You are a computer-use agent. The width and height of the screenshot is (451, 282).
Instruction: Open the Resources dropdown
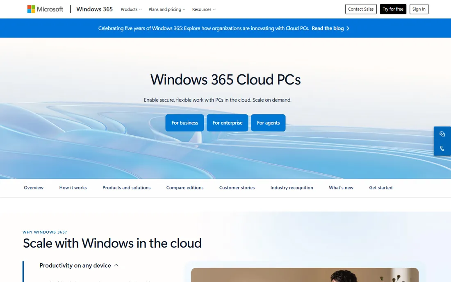(x=204, y=9)
